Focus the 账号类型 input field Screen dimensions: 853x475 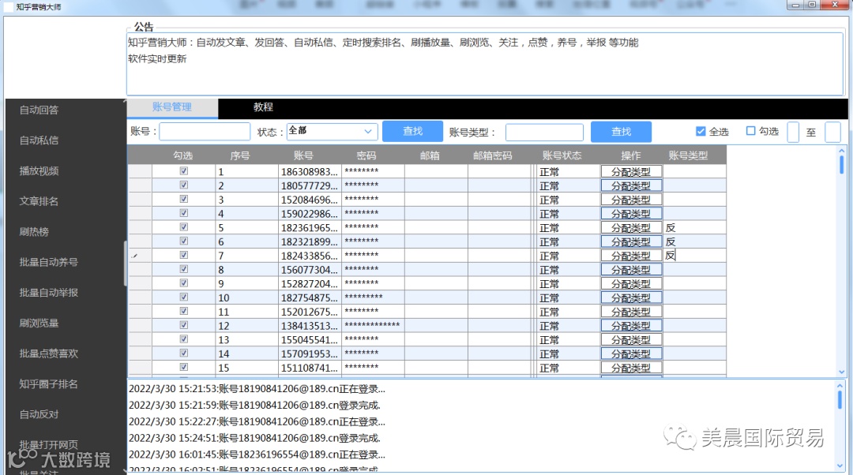544,132
